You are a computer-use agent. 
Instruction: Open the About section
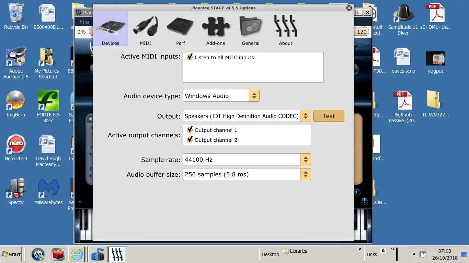tap(285, 30)
